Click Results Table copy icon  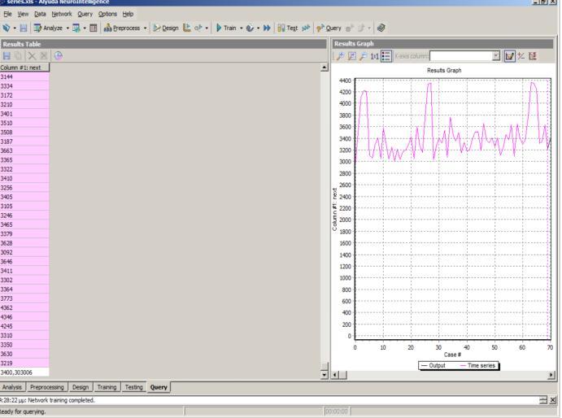[18, 56]
